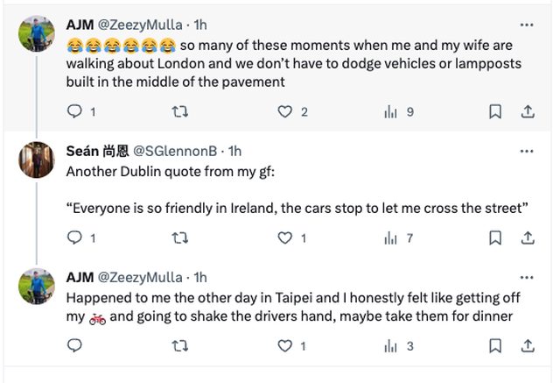
Task: Open more options on Seán's tweet
Action: [526, 151]
